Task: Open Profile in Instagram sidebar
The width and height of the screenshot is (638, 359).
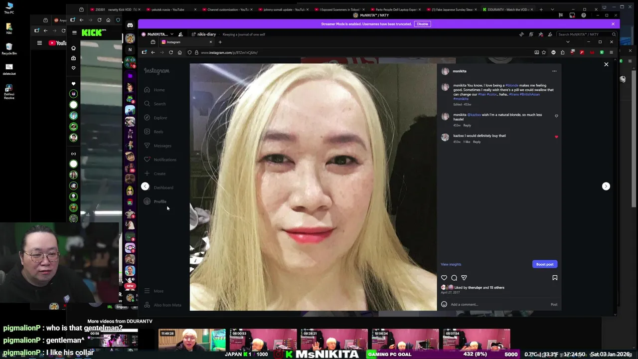Action: point(155,201)
